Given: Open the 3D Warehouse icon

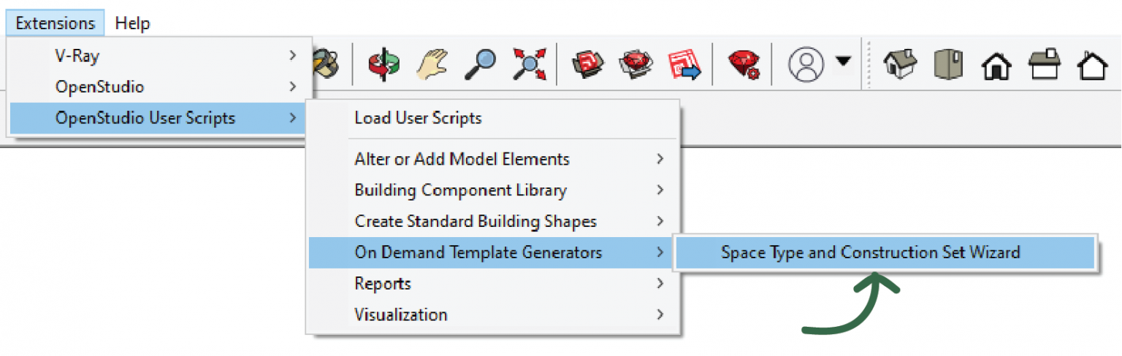Looking at the screenshot, I should pyautogui.click(x=585, y=64).
